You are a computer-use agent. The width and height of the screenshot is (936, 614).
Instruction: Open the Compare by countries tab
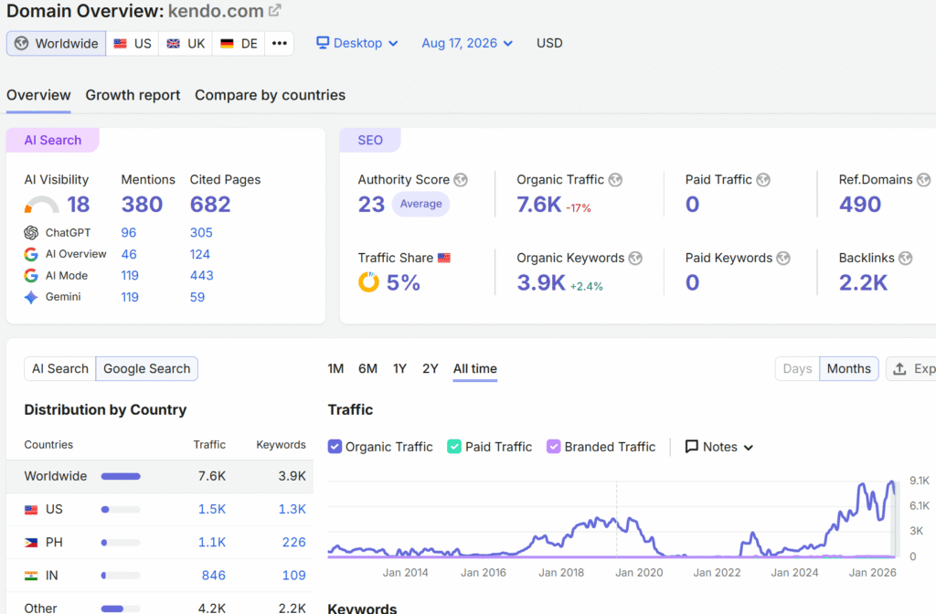[270, 95]
